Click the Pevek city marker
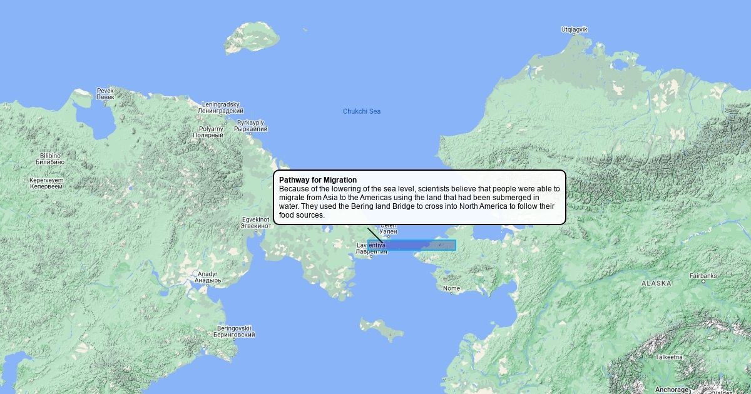This screenshot has width=751, height=394. 105,101
